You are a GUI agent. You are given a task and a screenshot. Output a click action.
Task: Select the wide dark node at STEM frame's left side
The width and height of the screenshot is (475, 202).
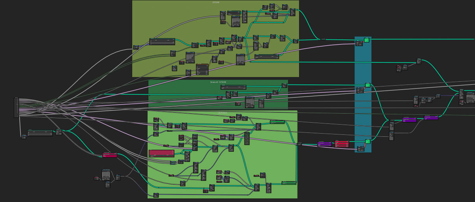[x=162, y=42]
